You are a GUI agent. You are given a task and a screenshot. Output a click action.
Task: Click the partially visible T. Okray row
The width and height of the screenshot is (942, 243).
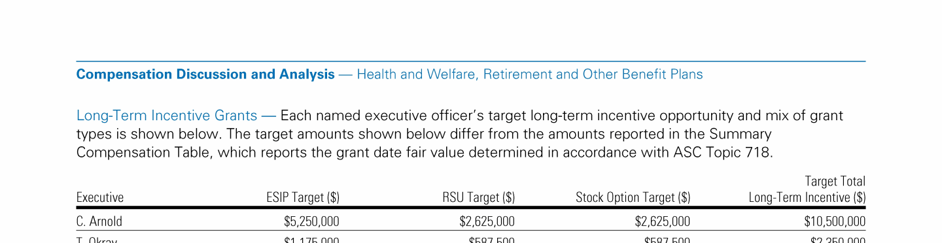point(471,239)
